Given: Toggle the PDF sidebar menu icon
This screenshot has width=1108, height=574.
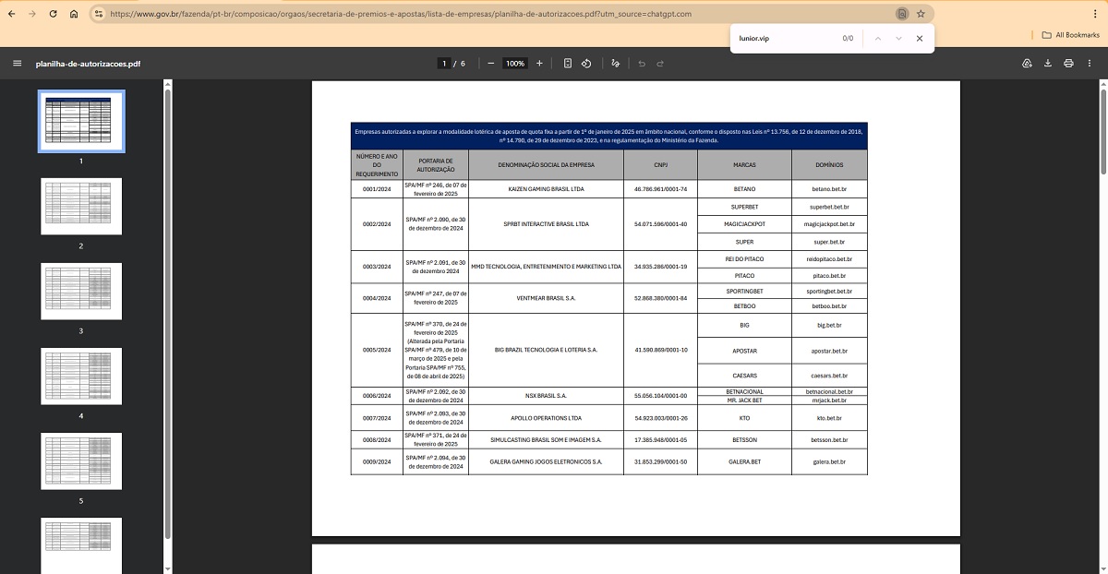Looking at the screenshot, I should tap(17, 64).
